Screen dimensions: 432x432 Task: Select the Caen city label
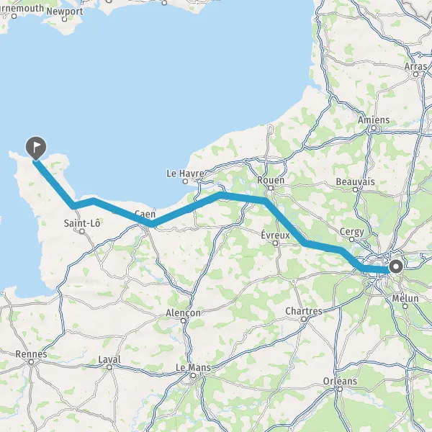(x=145, y=214)
